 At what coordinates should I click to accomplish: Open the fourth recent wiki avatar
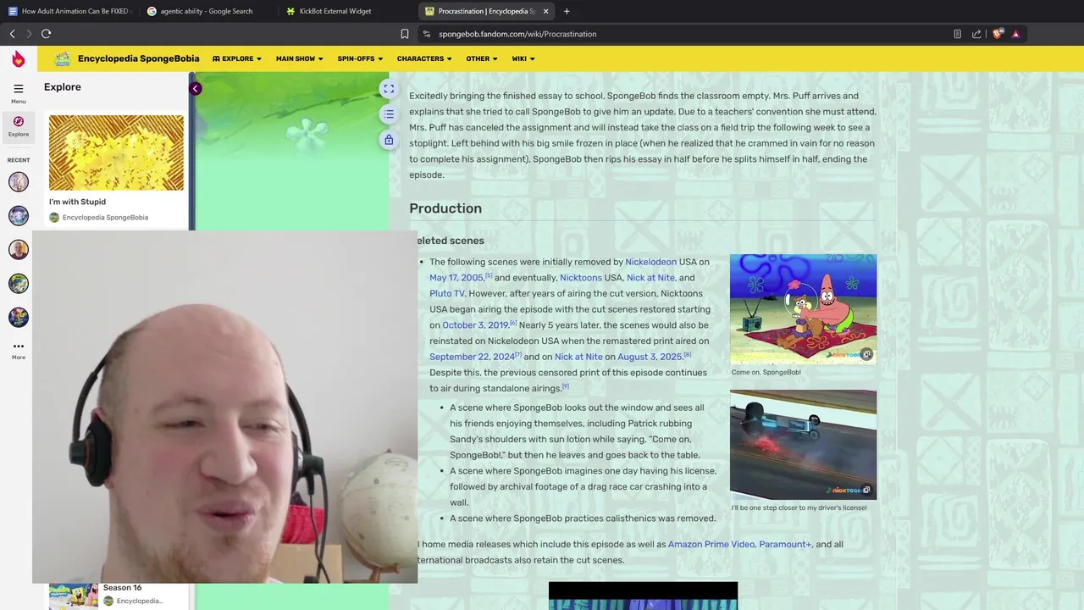pos(19,283)
